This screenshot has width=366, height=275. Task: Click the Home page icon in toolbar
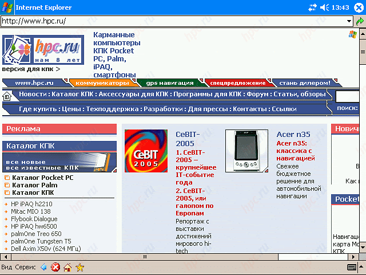pyautogui.click(x=67, y=267)
